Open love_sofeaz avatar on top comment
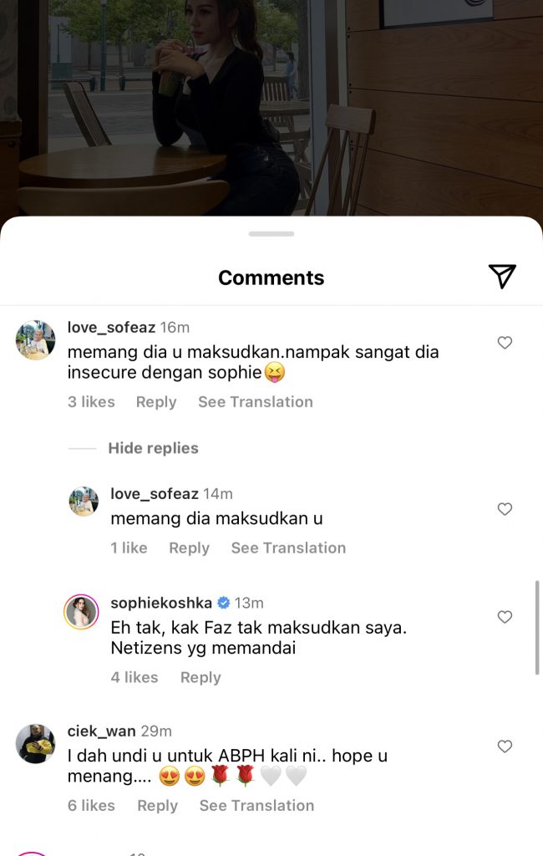This screenshot has width=543, height=856. 35,340
